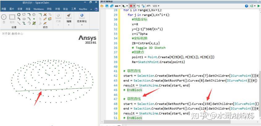Open the link icon dropdown arrow

coord(120,6)
